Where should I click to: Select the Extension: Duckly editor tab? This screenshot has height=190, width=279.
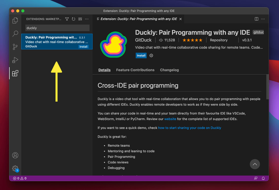click(x=138, y=19)
